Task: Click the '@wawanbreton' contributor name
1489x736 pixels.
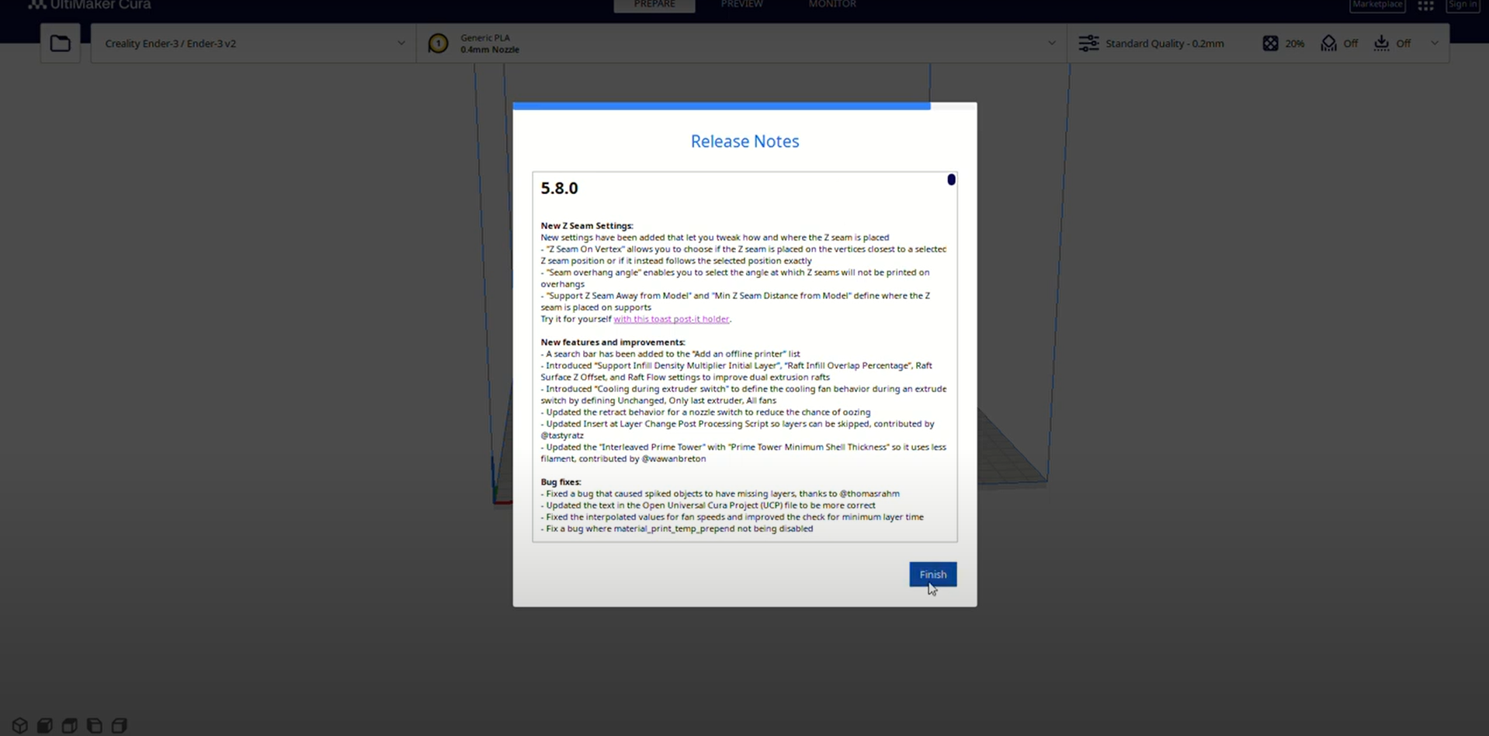Action: pos(674,459)
